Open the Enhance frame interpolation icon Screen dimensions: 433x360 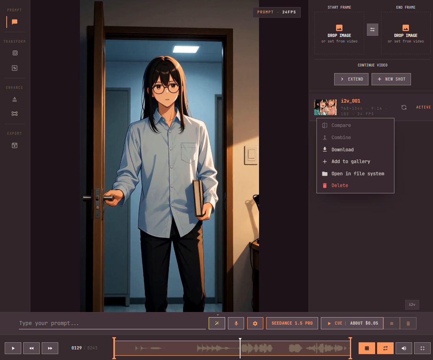(15, 114)
